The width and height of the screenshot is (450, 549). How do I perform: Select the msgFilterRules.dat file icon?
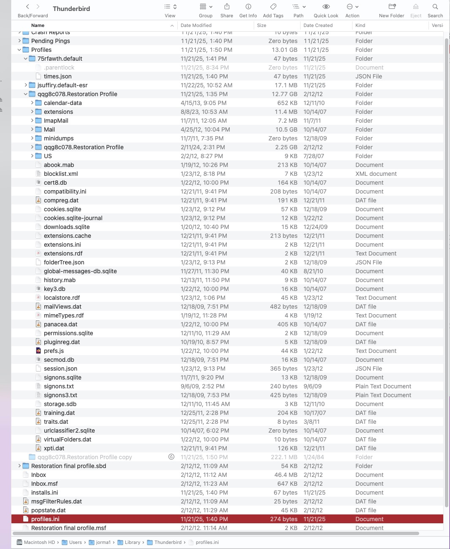point(26,501)
